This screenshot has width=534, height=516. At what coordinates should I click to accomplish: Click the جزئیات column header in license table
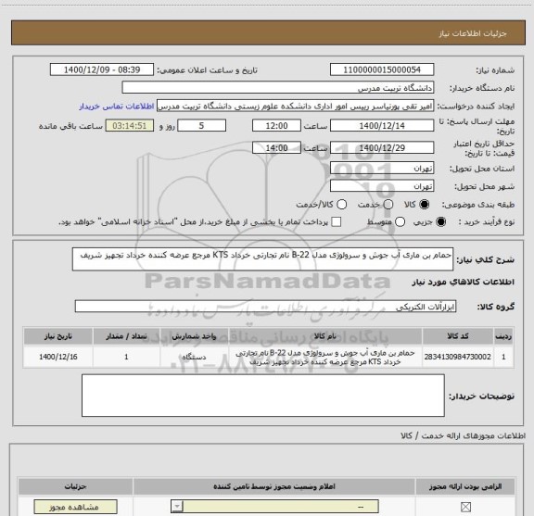(x=76, y=486)
